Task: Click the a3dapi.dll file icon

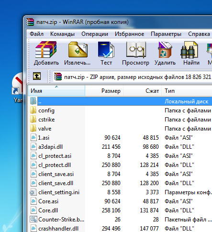Action: point(33,146)
